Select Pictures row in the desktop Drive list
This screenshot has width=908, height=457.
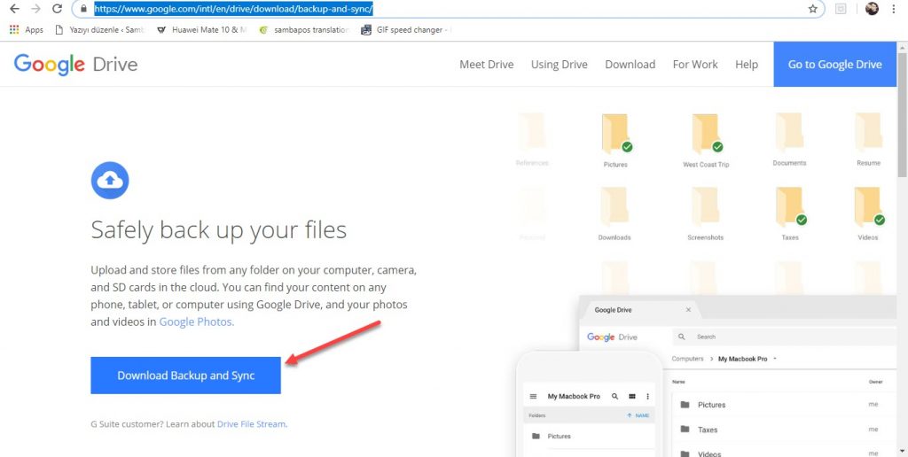(784, 405)
